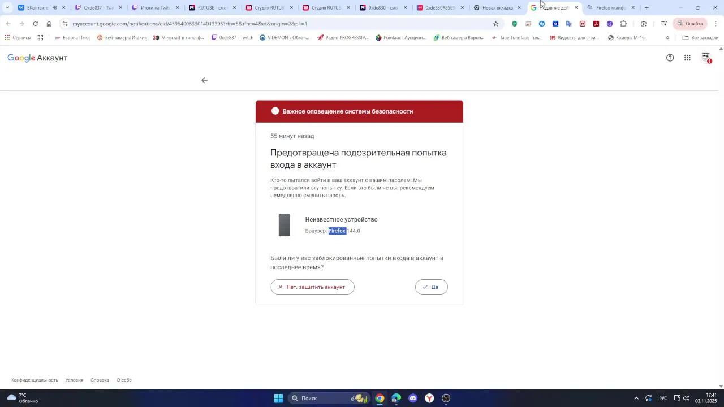Open Microsoft Edge from the taskbar
Image resolution: width=724 pixels, height=407 pixels.
396,399
